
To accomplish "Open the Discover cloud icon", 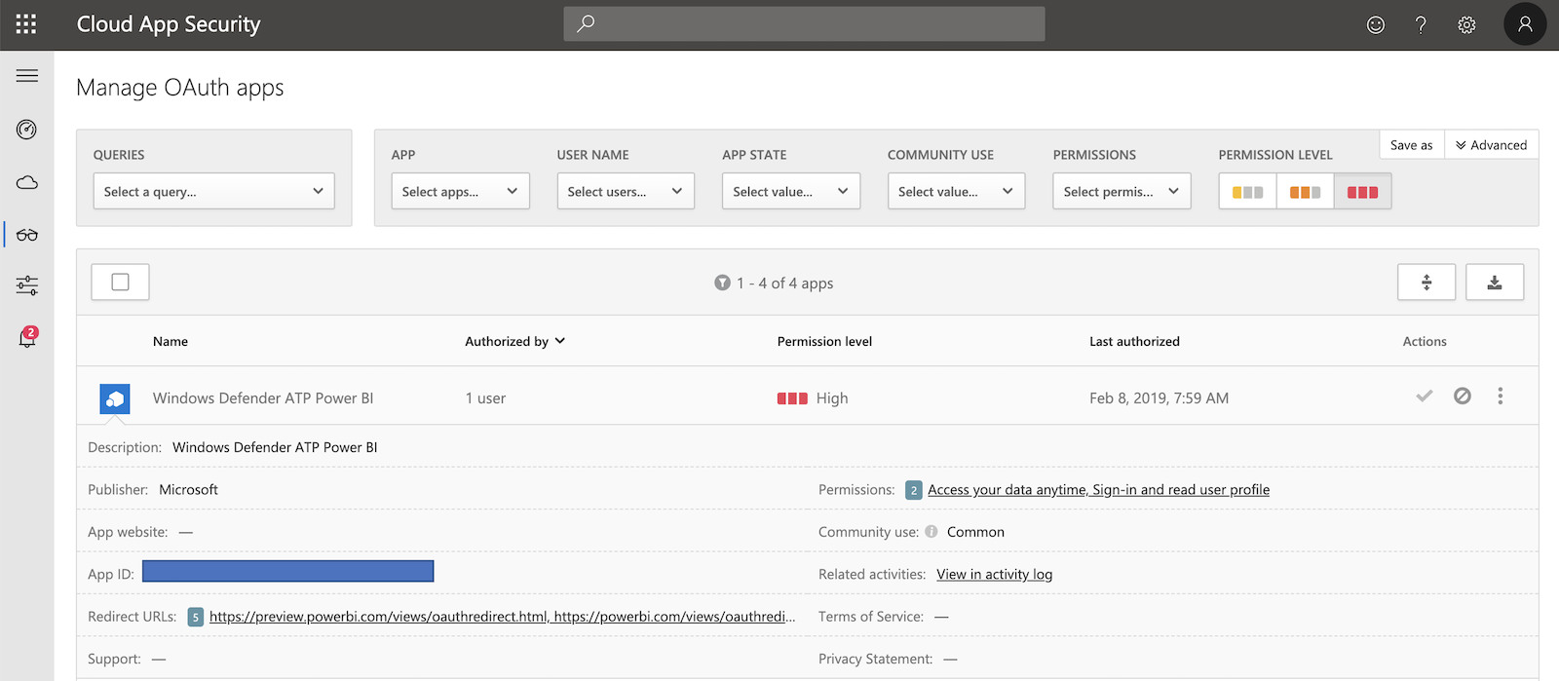I will [x=27, y=182].
